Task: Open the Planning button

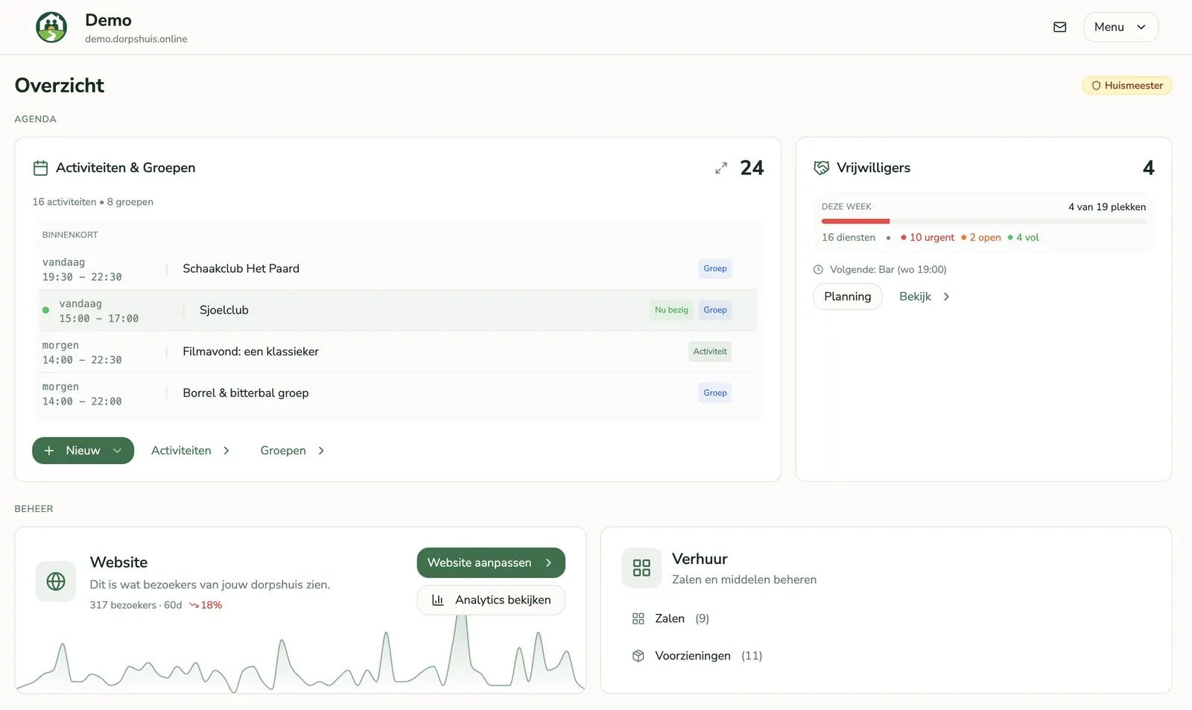Action: pos(847,297)
